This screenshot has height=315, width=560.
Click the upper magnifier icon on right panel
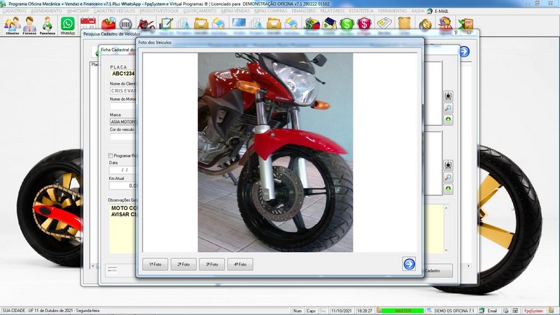tap(448, 108)
